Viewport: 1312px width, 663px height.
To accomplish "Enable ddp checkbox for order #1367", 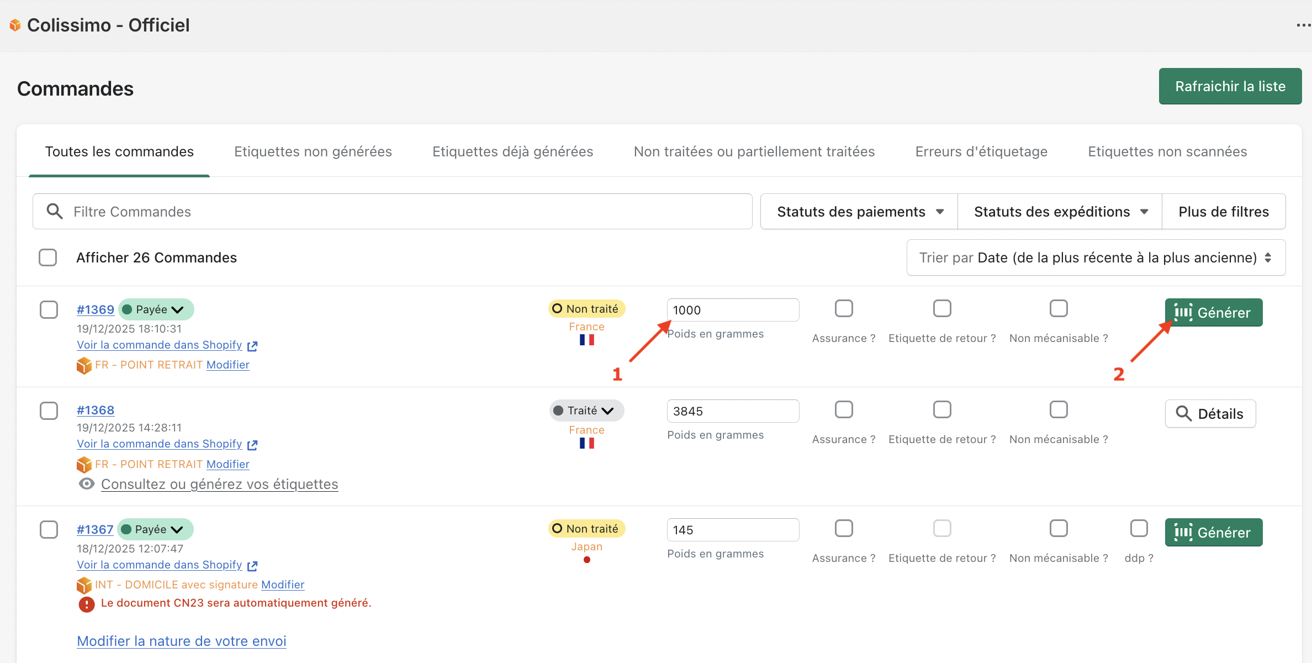I will 1139,528.
